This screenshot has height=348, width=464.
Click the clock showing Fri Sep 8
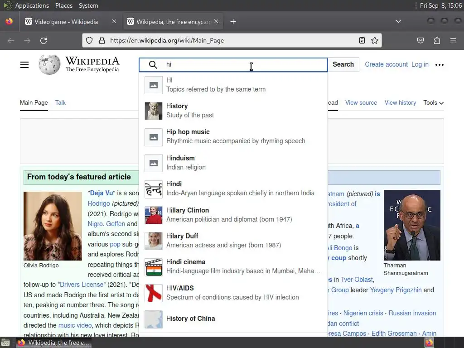pos(440,5)
